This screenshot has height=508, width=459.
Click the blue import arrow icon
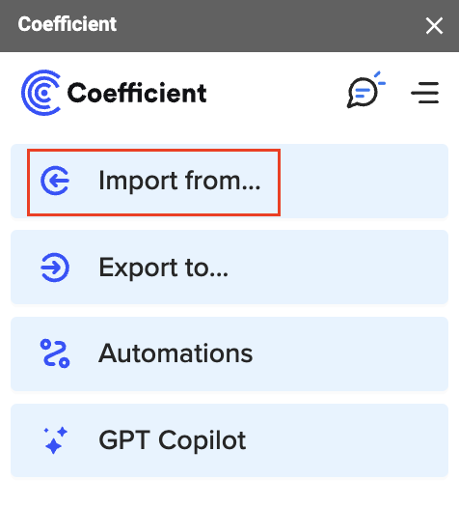pyautogui.click(x=55, y=181)
